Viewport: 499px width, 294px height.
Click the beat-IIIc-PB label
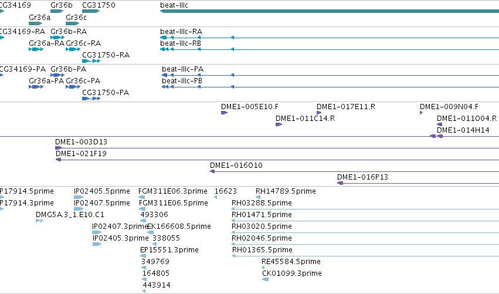(182, 81)
